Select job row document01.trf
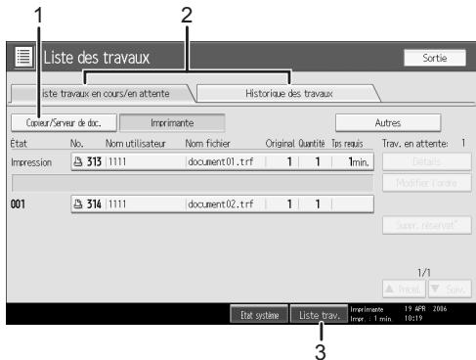This screenshot has width=476, height=360. [222, 161]
